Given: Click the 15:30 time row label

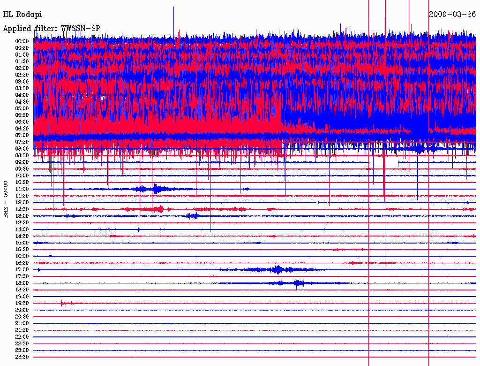Looking at the screenshot, I should point(22,250).
